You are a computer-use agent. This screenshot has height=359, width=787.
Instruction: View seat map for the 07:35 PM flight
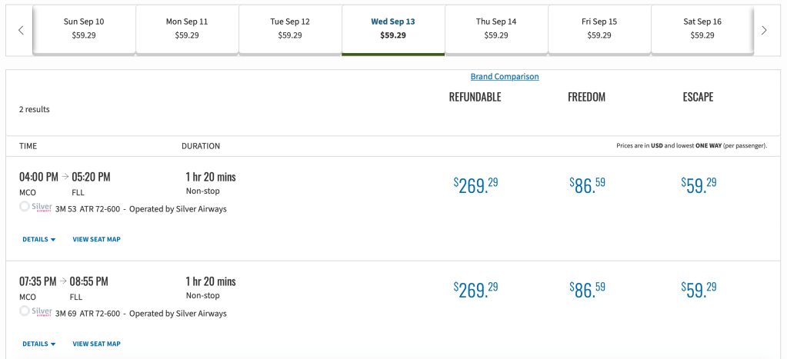[x=96, y=344]
